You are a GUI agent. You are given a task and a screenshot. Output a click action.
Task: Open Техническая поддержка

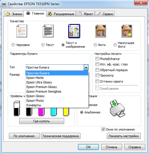[61, 136]
